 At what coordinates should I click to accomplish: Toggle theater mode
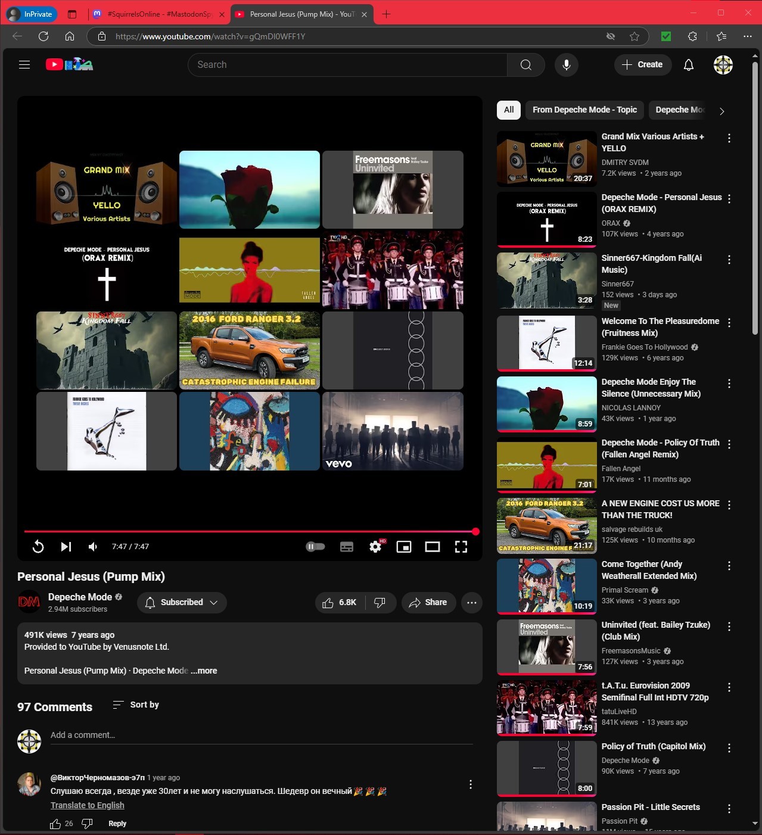[433, 547]
